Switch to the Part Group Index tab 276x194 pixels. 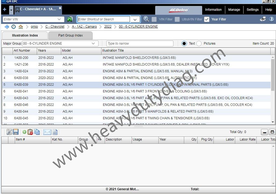coord(70,35)
